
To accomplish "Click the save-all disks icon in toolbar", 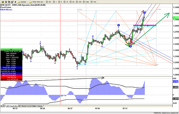I will click(9, 2).
